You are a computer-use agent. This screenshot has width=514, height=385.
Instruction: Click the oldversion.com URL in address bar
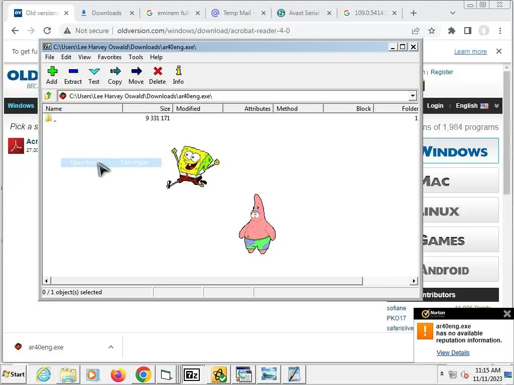pos(204,31)
